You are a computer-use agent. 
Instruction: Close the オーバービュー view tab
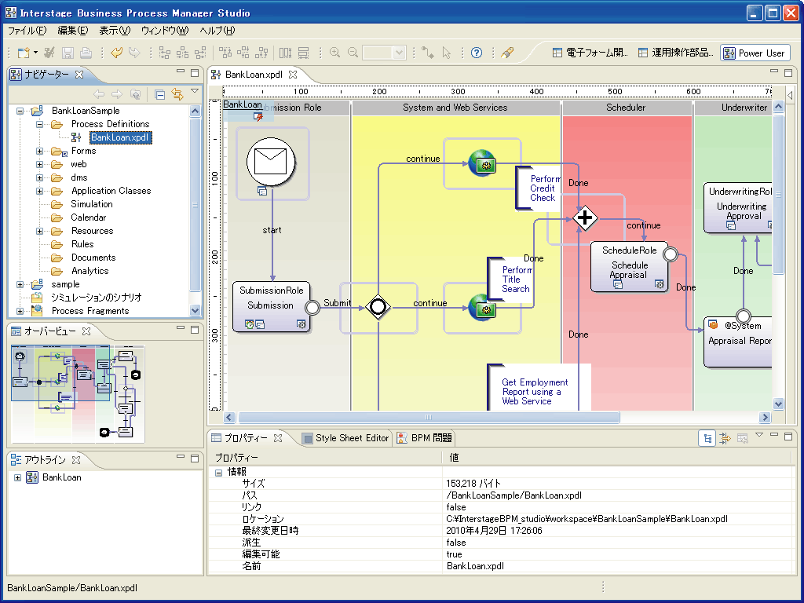(x=86, y=331)
